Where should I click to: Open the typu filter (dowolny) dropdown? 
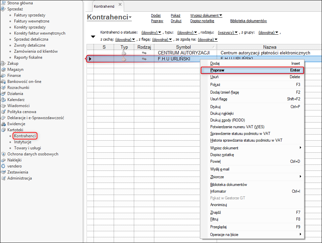187,33
